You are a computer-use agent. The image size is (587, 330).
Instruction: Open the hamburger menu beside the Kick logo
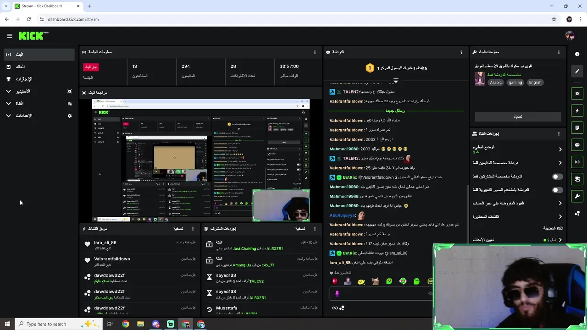pos(10,36)
